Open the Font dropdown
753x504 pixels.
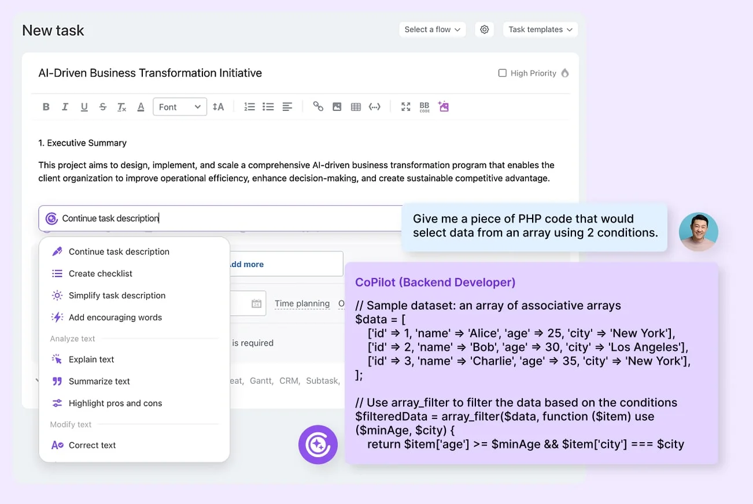(x=180, y=107)
